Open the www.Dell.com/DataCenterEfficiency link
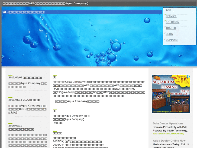The image size is (197, 148). pos(168,134)
